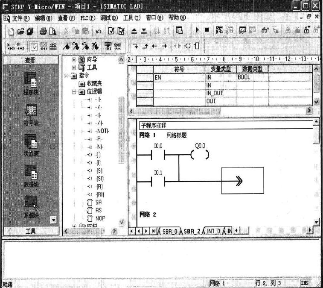Insert a line left arrow
This screenshot has width=323, height=288.
pos(154,46)
